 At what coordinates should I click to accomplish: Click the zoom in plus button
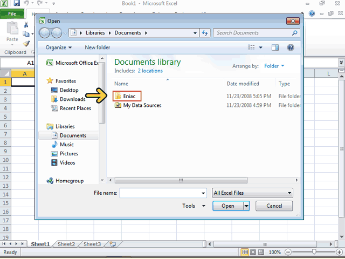tap(339, 252)
